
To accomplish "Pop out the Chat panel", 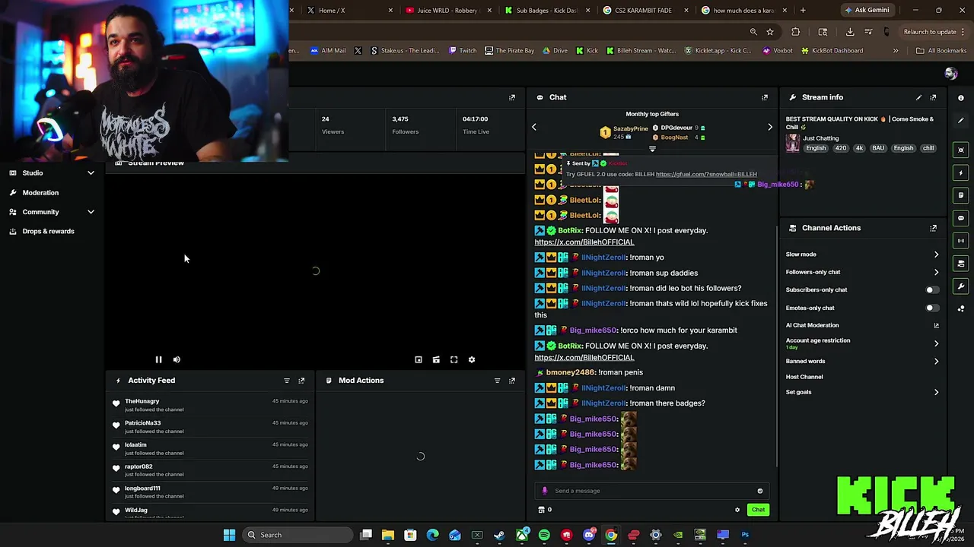I will point(765,97).
